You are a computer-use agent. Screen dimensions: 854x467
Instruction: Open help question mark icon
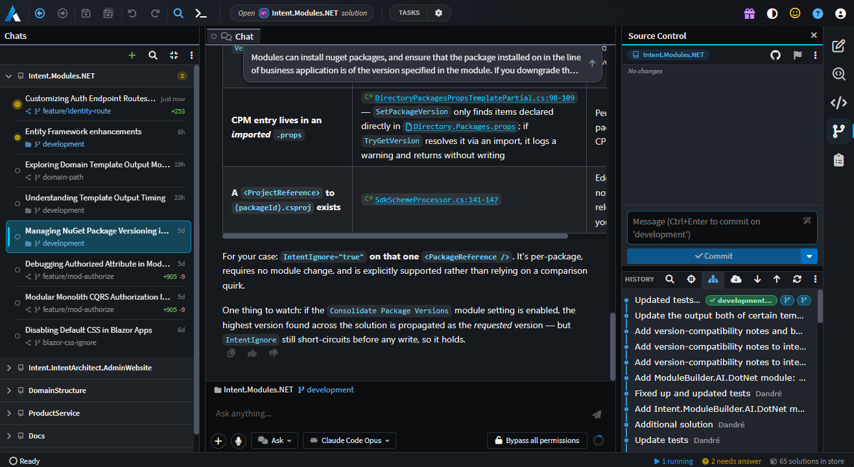click(x=818, y=13)
